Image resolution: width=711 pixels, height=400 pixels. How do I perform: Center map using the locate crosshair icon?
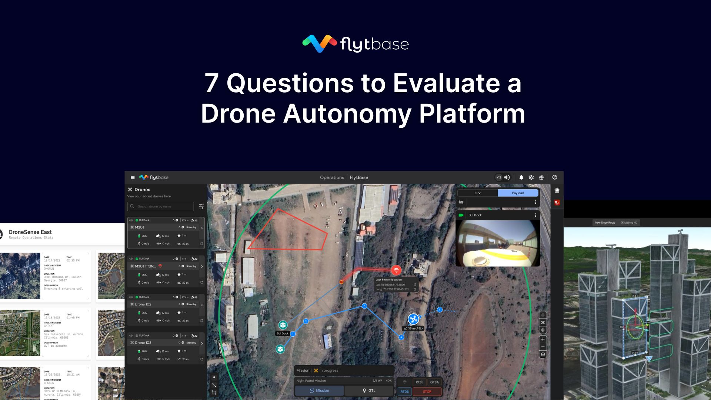543,330
